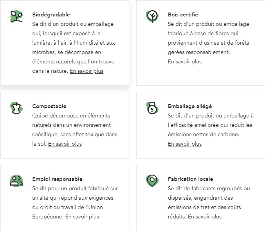Open 'En savoir plus' under Bois certifié
This screenshot has height=231, width=265.
click(x=185, y=62)
